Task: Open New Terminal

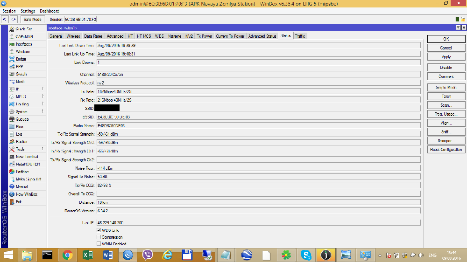Action: coord(27,157)
